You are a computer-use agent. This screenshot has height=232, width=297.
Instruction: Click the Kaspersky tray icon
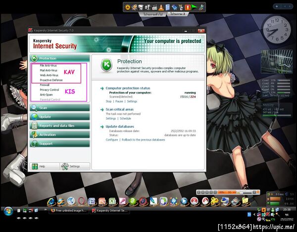(x=268, y=214)
